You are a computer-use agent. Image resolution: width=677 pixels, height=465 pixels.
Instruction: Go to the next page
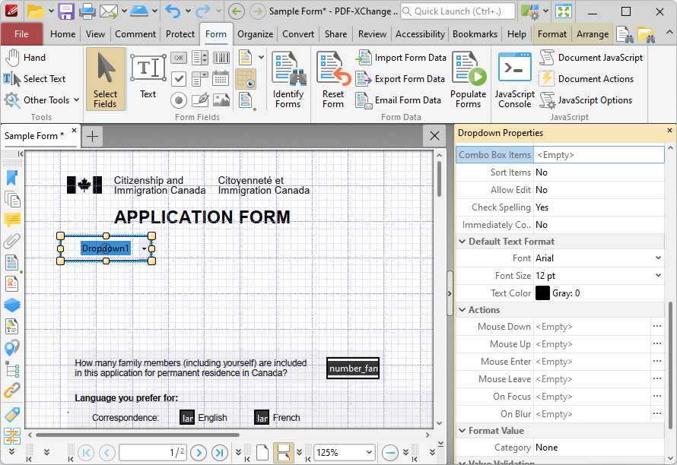click(199, 453)
